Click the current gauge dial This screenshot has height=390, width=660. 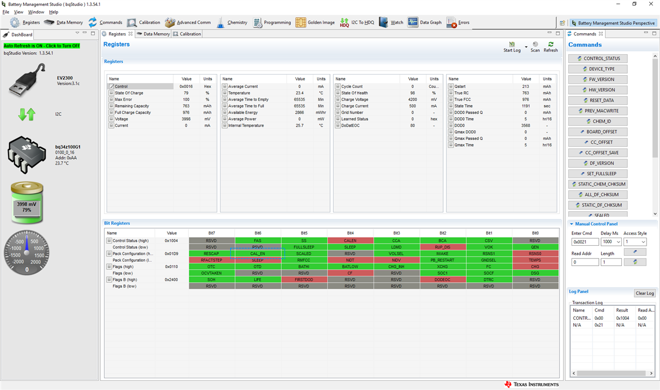27,253
